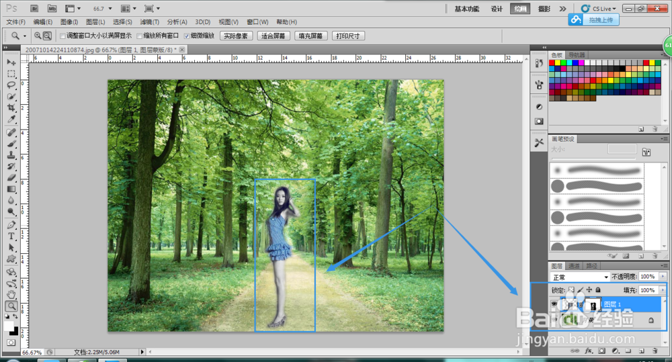The width and height of the screenshot is (672, 362).
Task: Select the Lasso tool
Action: 11,85
